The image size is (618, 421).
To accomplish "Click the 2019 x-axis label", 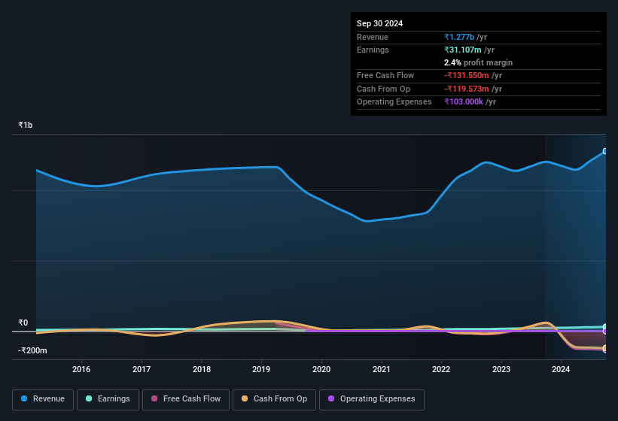I will [261, 369].
